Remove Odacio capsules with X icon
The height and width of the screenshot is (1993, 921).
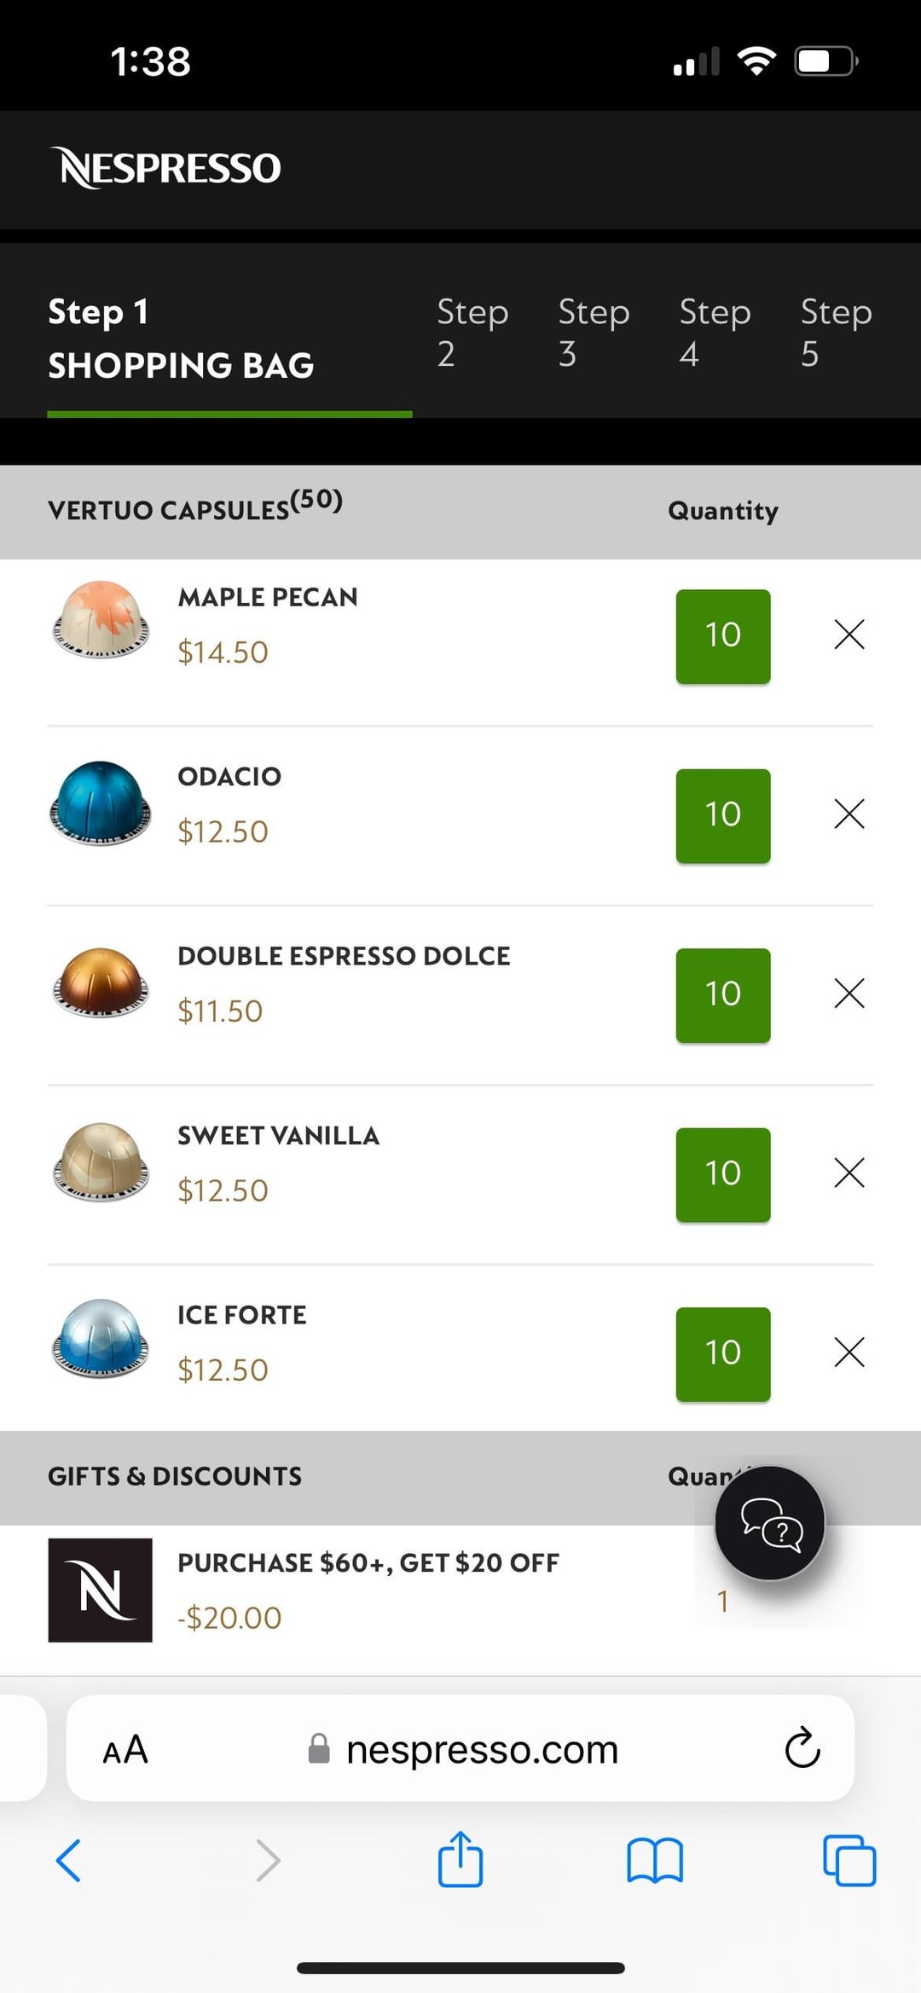849,814
